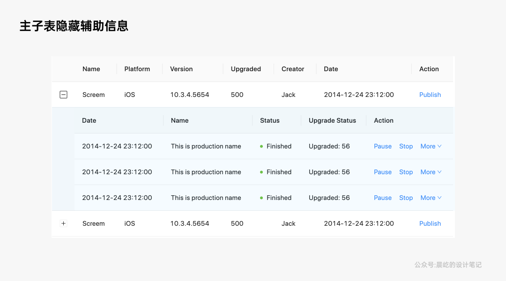This screenshot has width=506, height=281.
Task: Click Publish link in first Screem row
Action: tap(430, 95)
